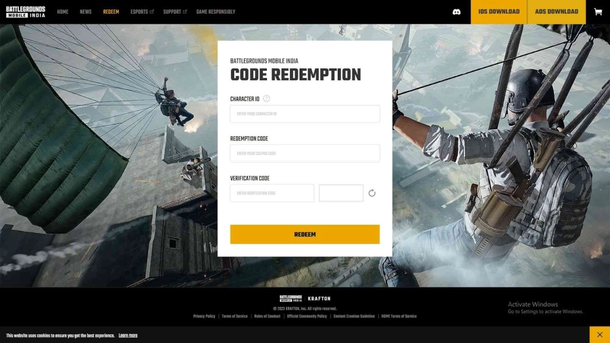This screenshot has width=610, height=343.
Task: Click the yellow Redeem button
Action: (x=304, y=234)
